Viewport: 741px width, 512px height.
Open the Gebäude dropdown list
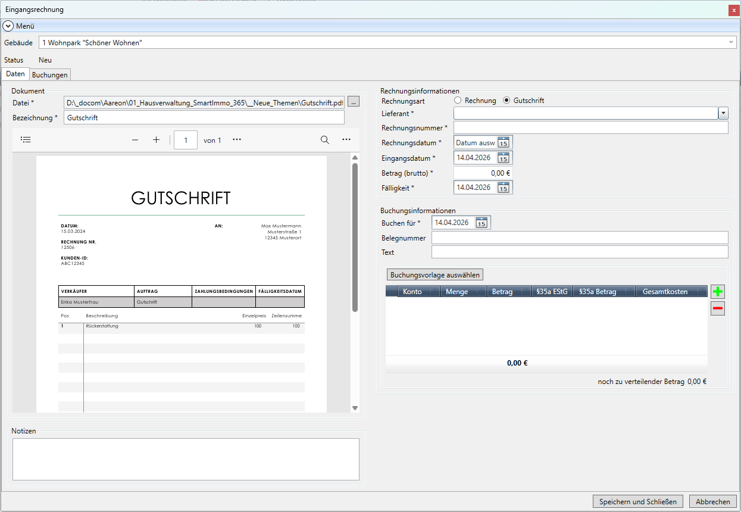click(x=731, y=42)
